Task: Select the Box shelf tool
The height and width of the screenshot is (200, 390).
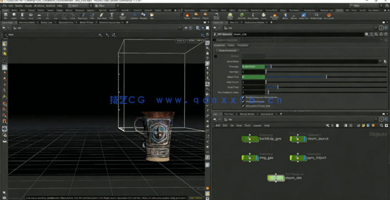Action: (x=6, y=15)
